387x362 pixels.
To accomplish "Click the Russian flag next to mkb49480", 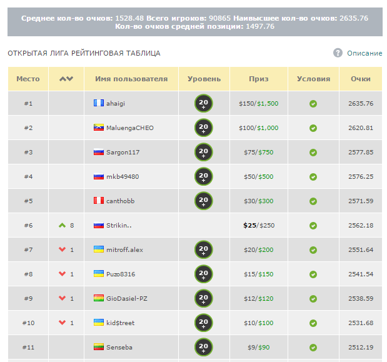I will pos(98,176).
